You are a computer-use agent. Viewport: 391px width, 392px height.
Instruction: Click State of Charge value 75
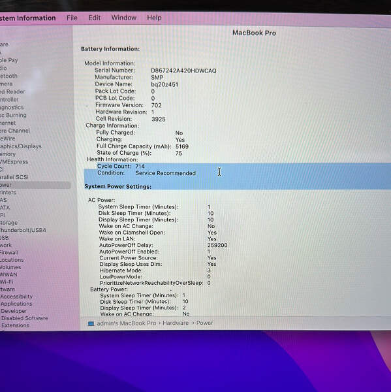click(179, 154)
